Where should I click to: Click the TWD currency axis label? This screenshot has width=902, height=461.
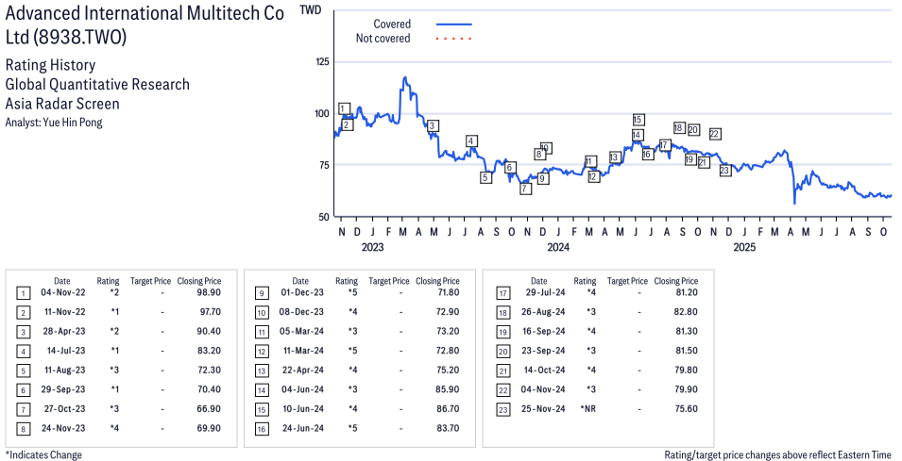coord(309,9)
